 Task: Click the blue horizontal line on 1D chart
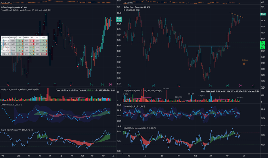click(209, 46)
